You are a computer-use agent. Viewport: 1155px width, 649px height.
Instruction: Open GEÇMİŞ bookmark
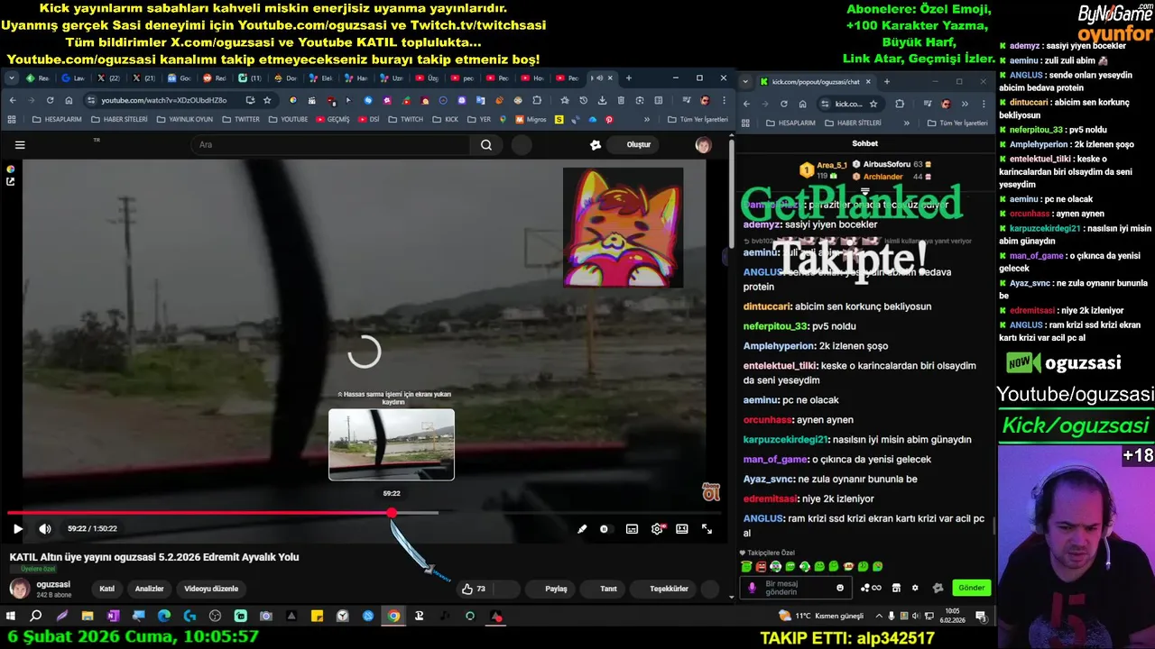tap(332, 119)
